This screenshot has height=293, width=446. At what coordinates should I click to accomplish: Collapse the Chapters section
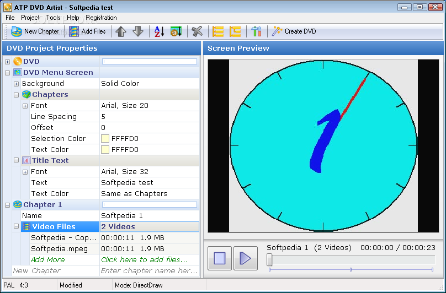16,95
